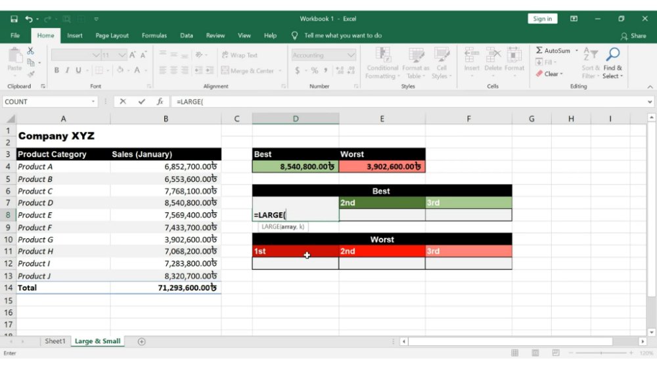The height and width of the screenshot is (369, 657).
Task: Open the Font dialog launcher
Action: click(148, 86)
